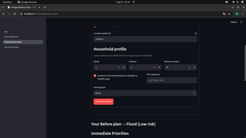Bookmark this page with the star

(x=229, y=14)
